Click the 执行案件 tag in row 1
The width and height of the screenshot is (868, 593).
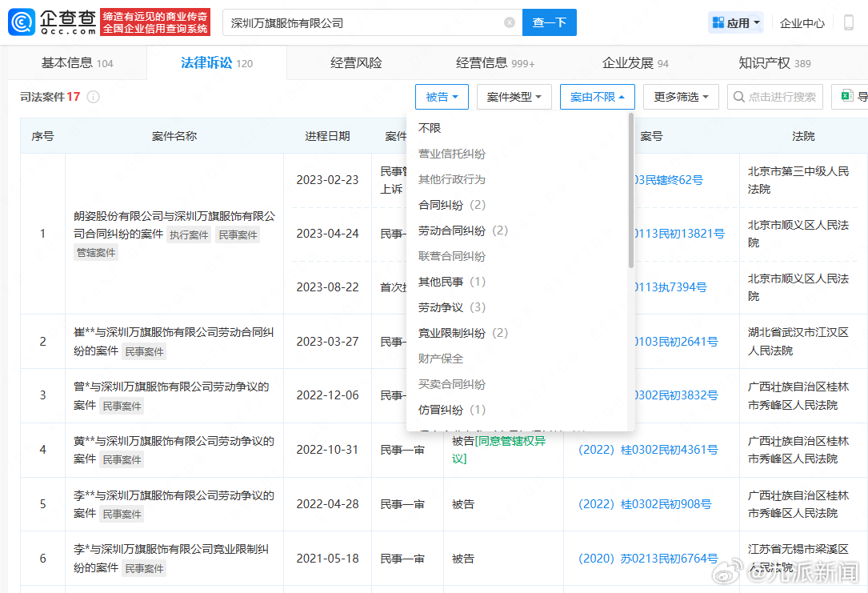[x=189, y=234]
